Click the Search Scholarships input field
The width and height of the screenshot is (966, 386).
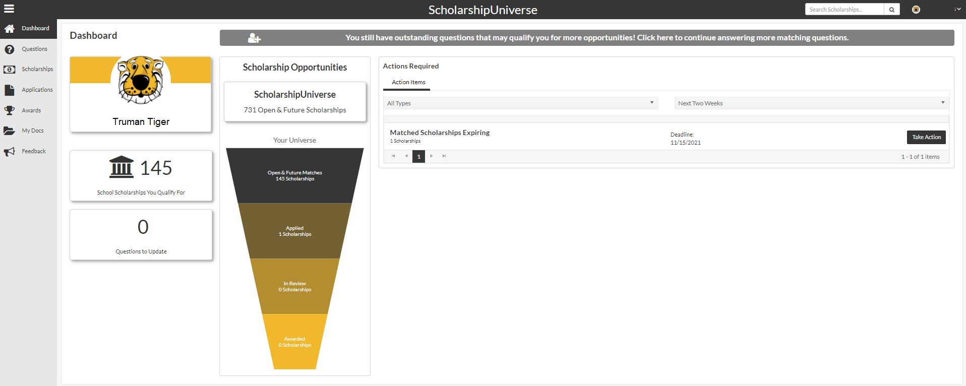pyautogui.click(x=844, y=10)
